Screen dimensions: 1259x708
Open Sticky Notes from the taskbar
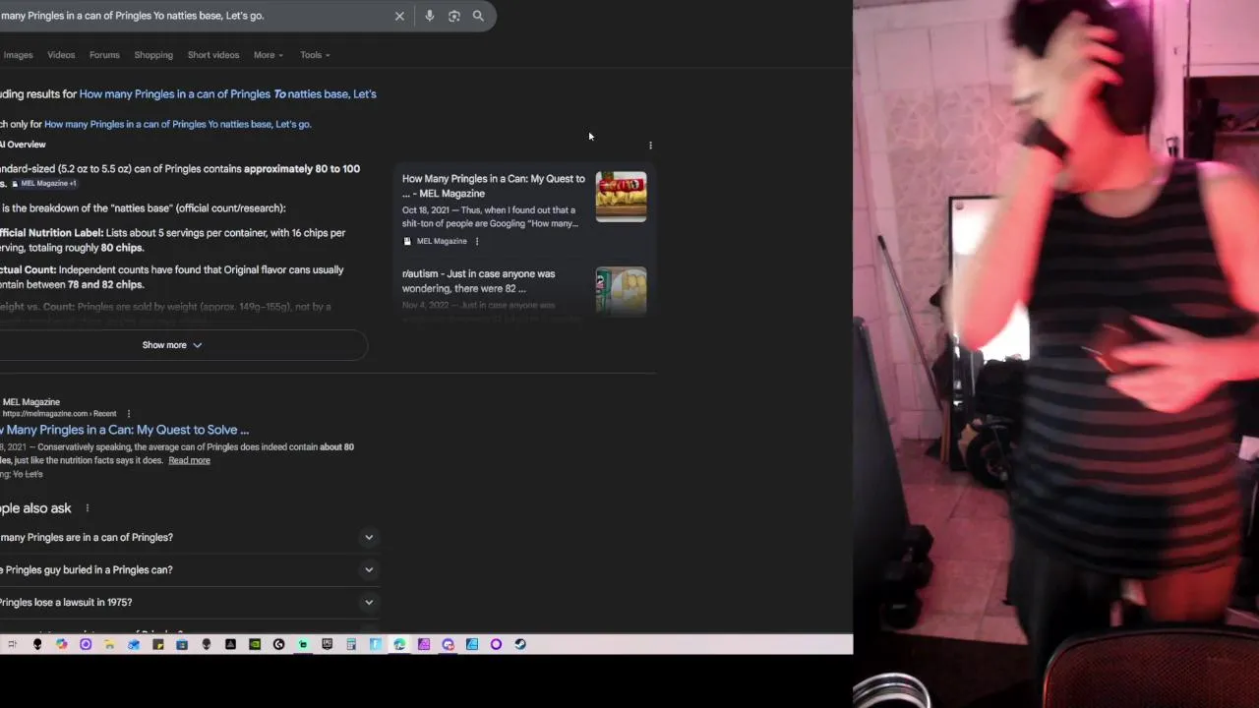point(157,644)
